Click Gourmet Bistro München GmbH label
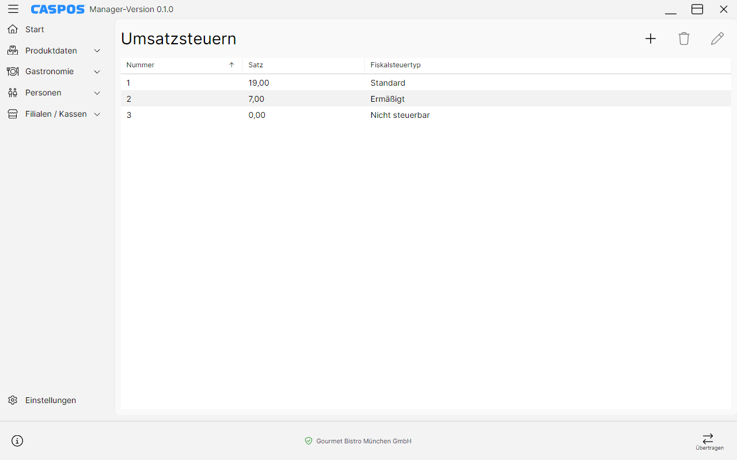 (364, 441)
